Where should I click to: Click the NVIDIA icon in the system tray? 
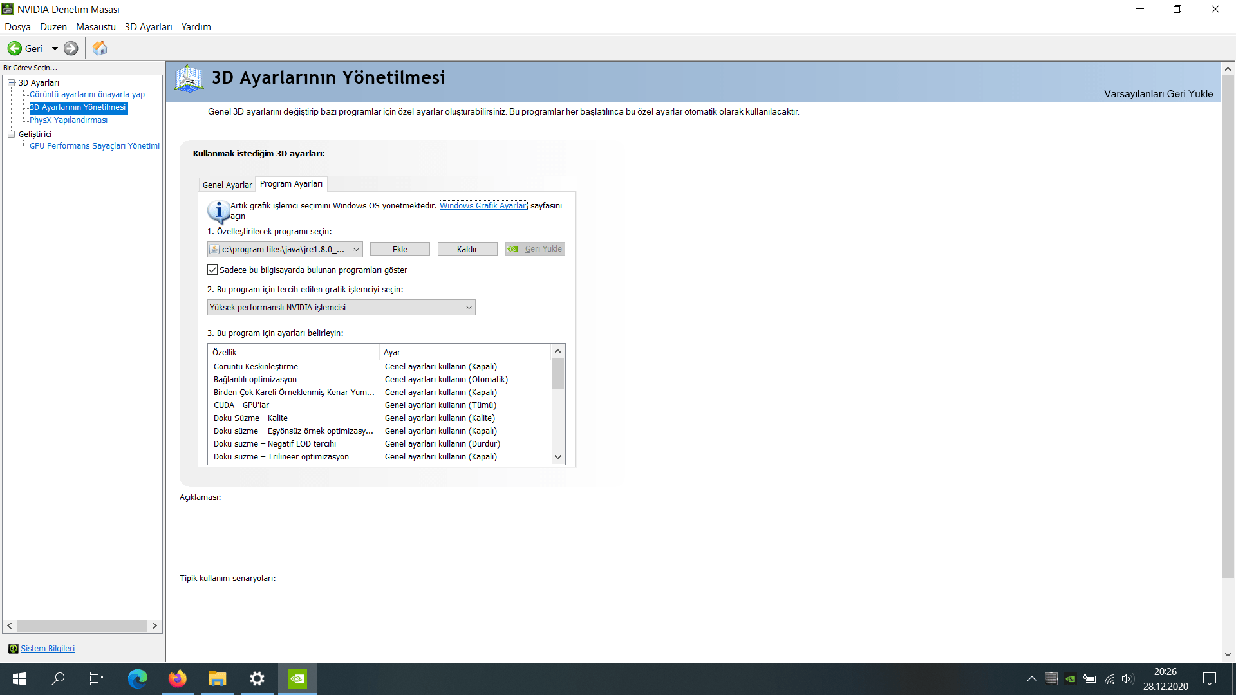[x=1070, y=679]
